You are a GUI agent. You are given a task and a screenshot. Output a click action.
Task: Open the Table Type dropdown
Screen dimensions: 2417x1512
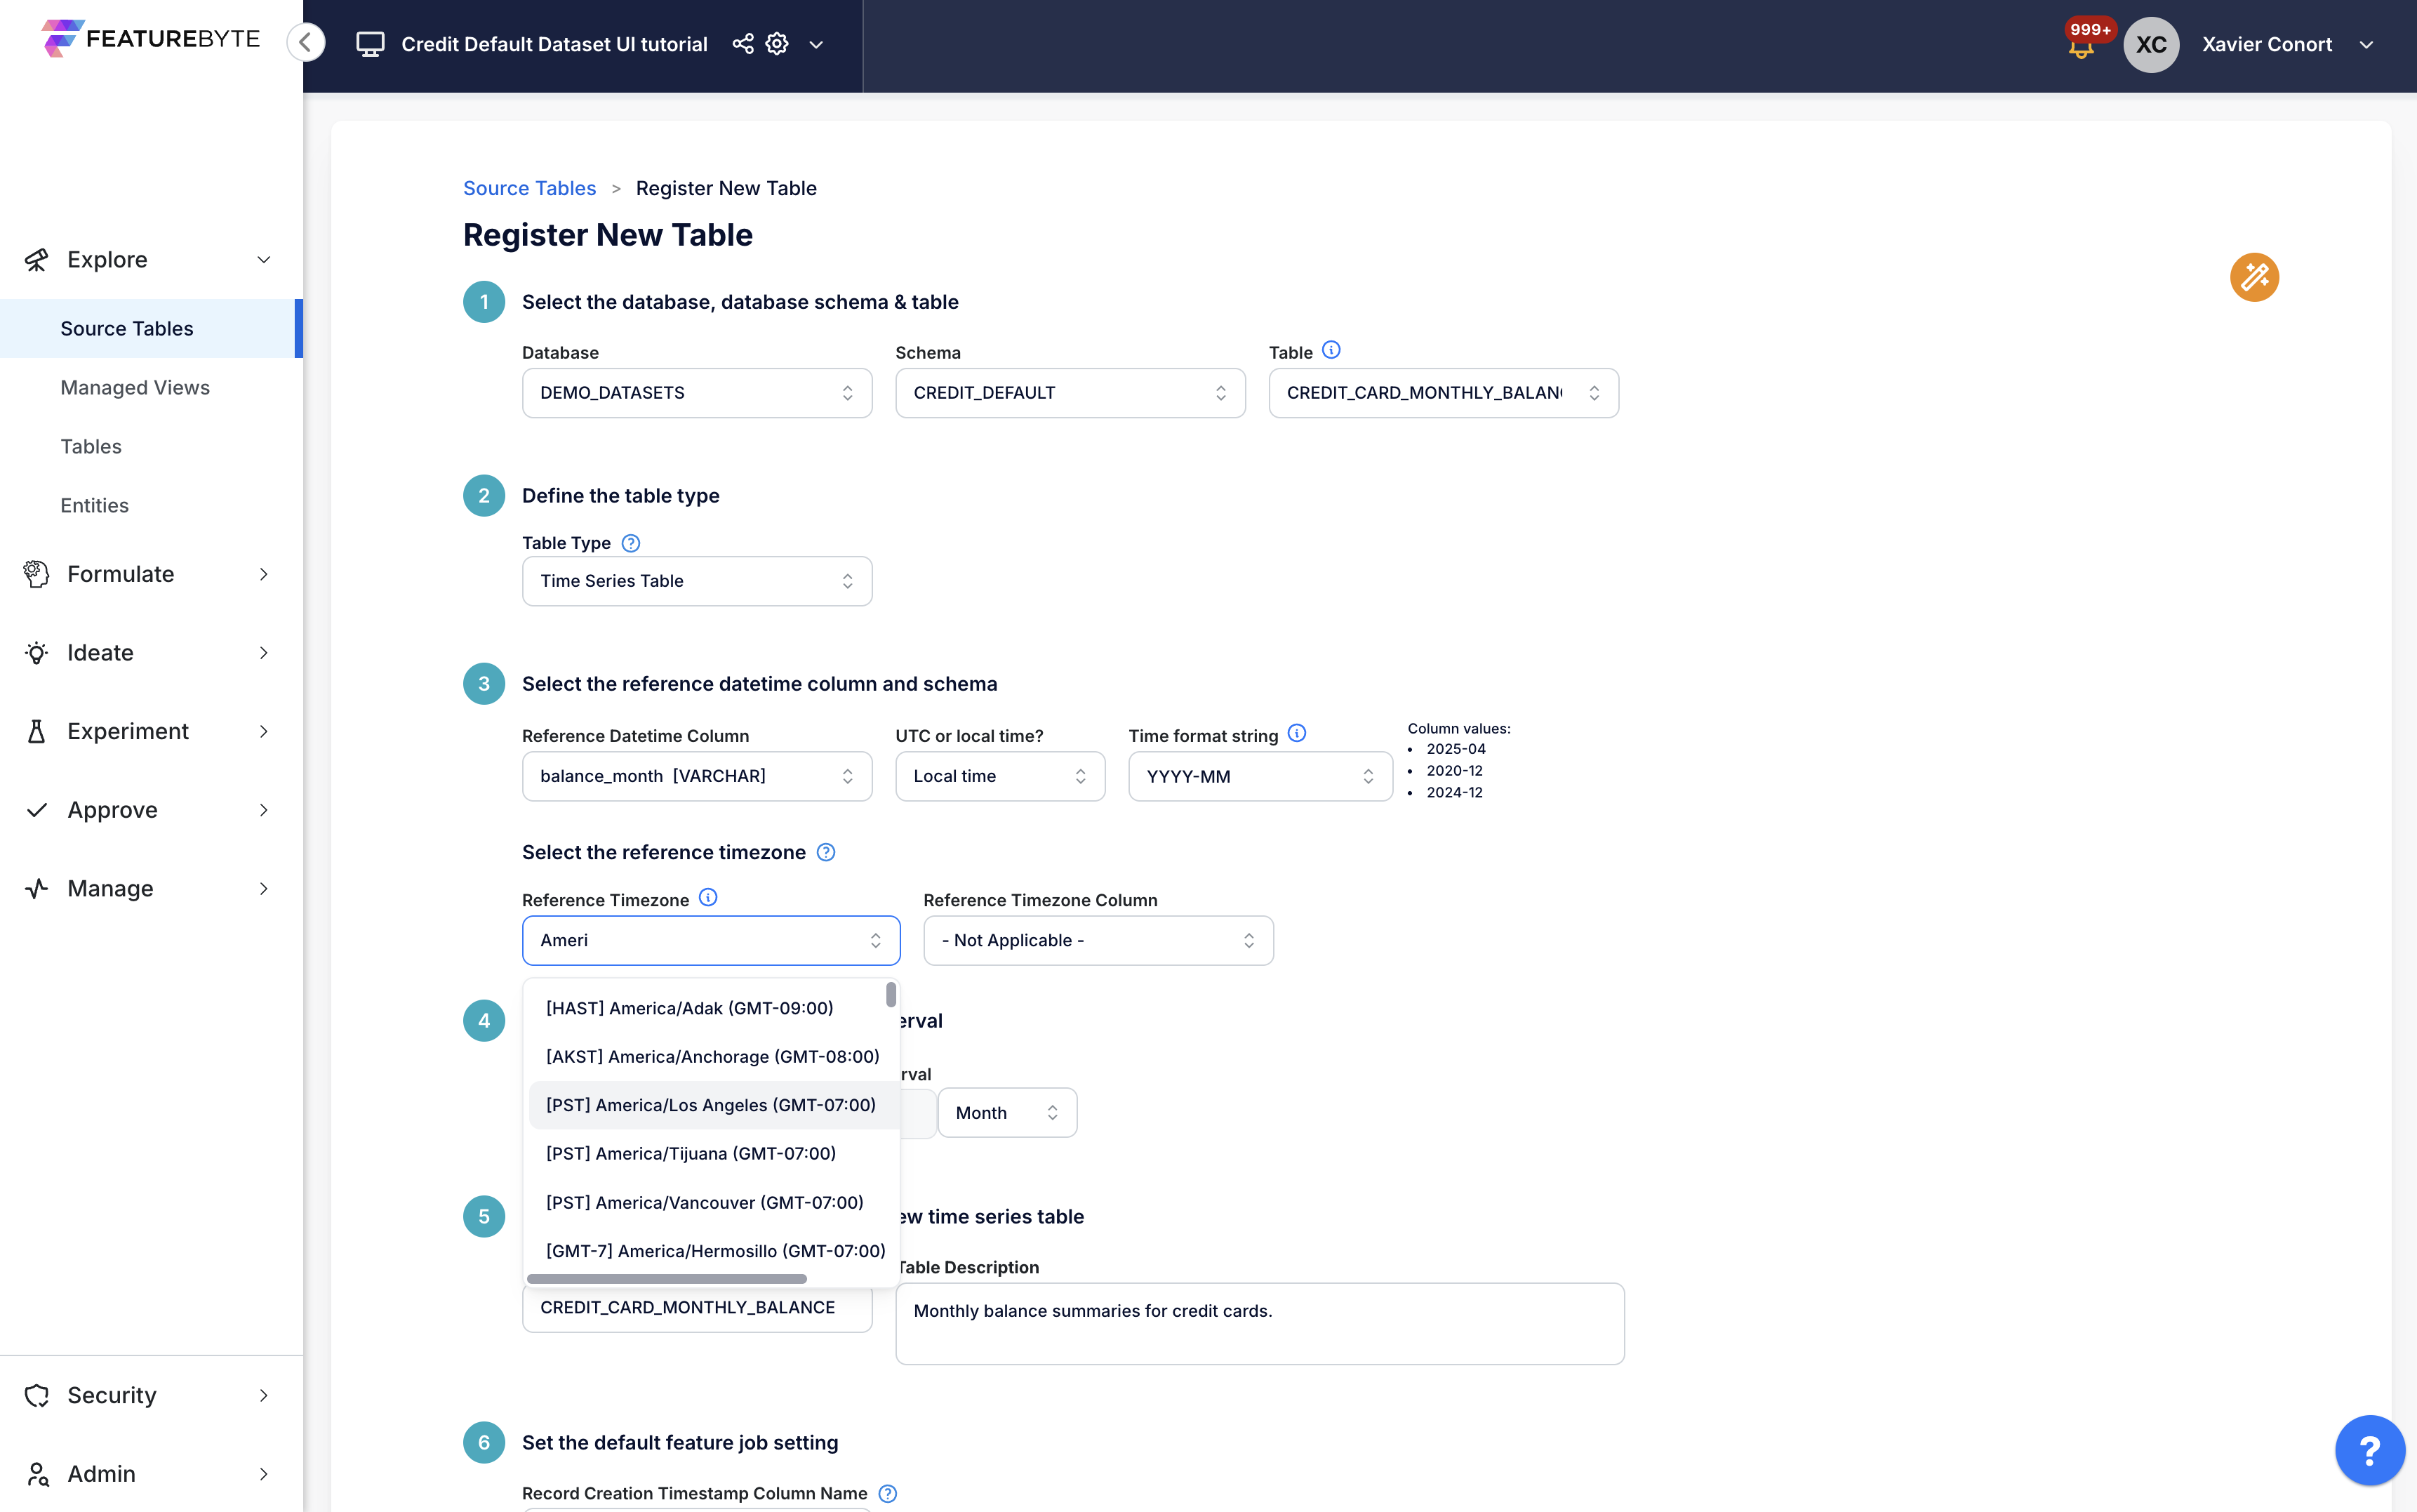click(x=697, y=581)
